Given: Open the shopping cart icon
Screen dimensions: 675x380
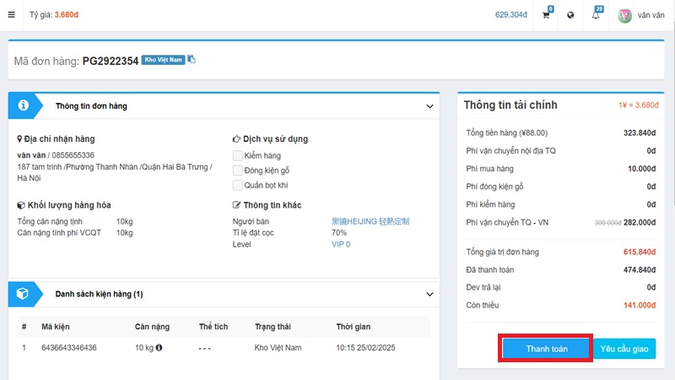Looking at the screenshot, I should click(x=546, y=15).
